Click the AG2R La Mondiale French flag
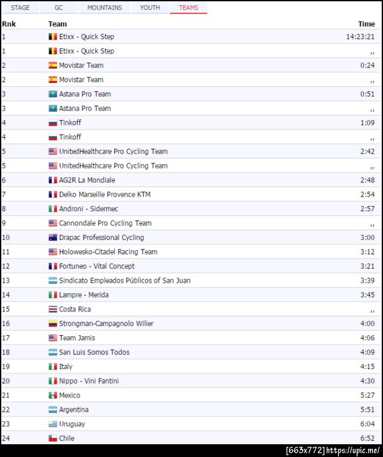The image size is (383, 457). tap(53, 180)
